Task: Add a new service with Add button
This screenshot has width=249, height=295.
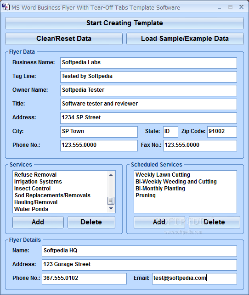Action: tap(38, 222)
